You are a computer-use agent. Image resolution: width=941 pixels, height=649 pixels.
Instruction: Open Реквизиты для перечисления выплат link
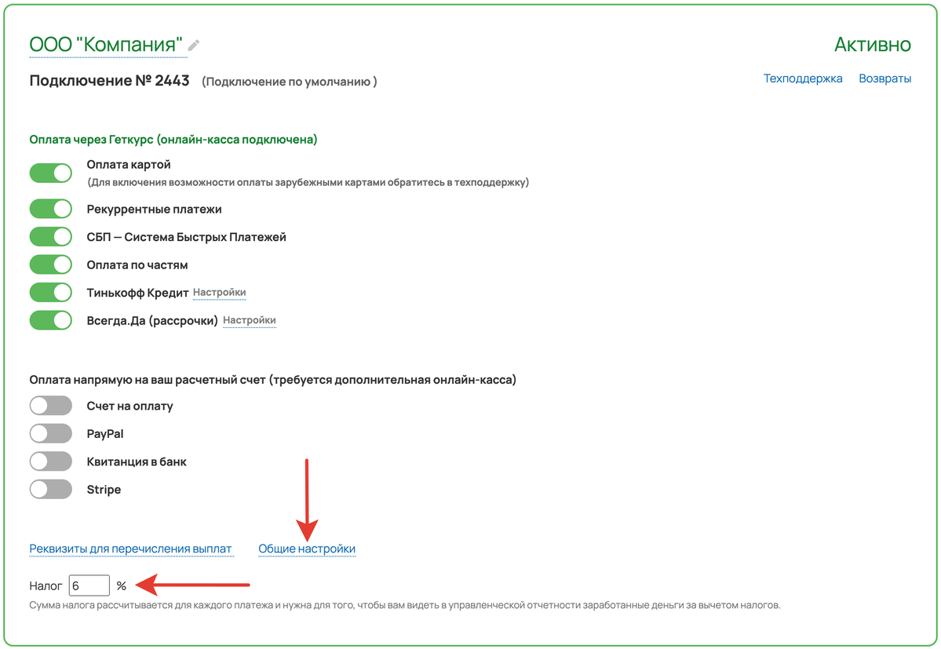tap(130, 549)
